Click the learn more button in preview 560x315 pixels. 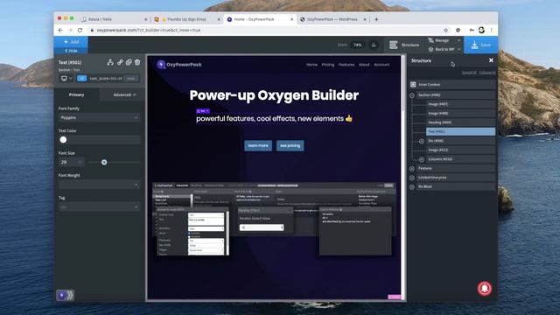pyautogui.click(x=258, y=146)
